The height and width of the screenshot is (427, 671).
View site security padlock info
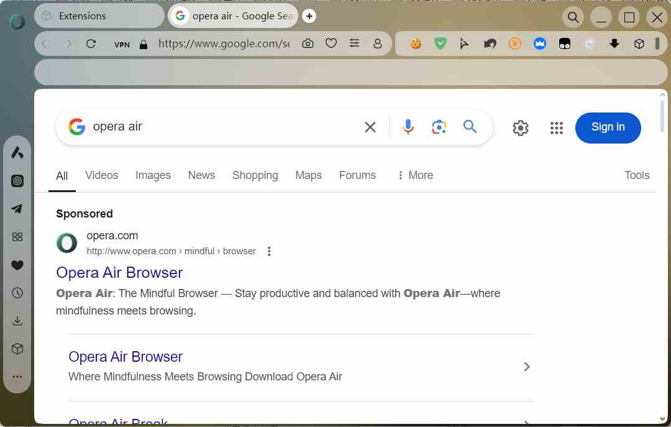click(x=144, y=44)
